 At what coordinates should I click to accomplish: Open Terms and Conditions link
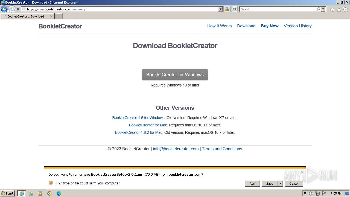tap(222, 149)
